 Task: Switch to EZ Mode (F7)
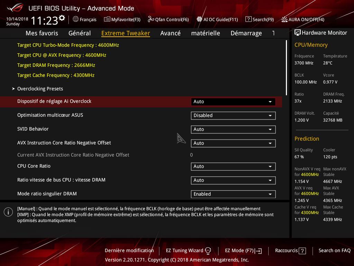pos(243,250)
